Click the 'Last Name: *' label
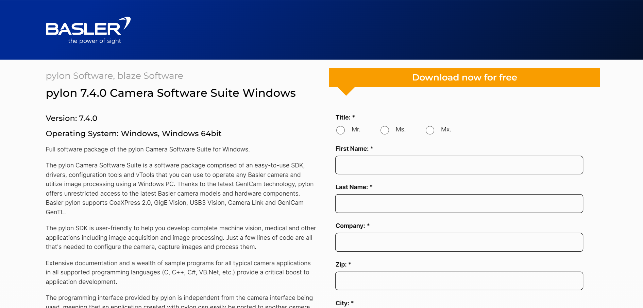Screen dimensions: 643x308 pos(354,187)
